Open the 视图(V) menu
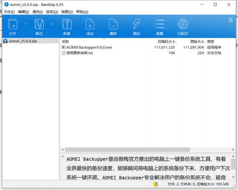 (67, 12)
